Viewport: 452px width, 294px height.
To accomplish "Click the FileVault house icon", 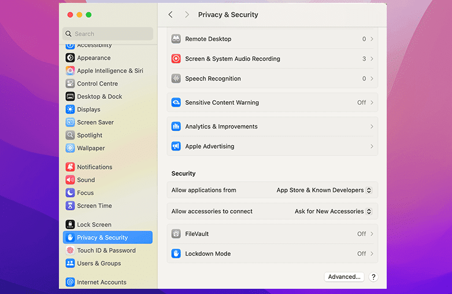I will 176,234.
